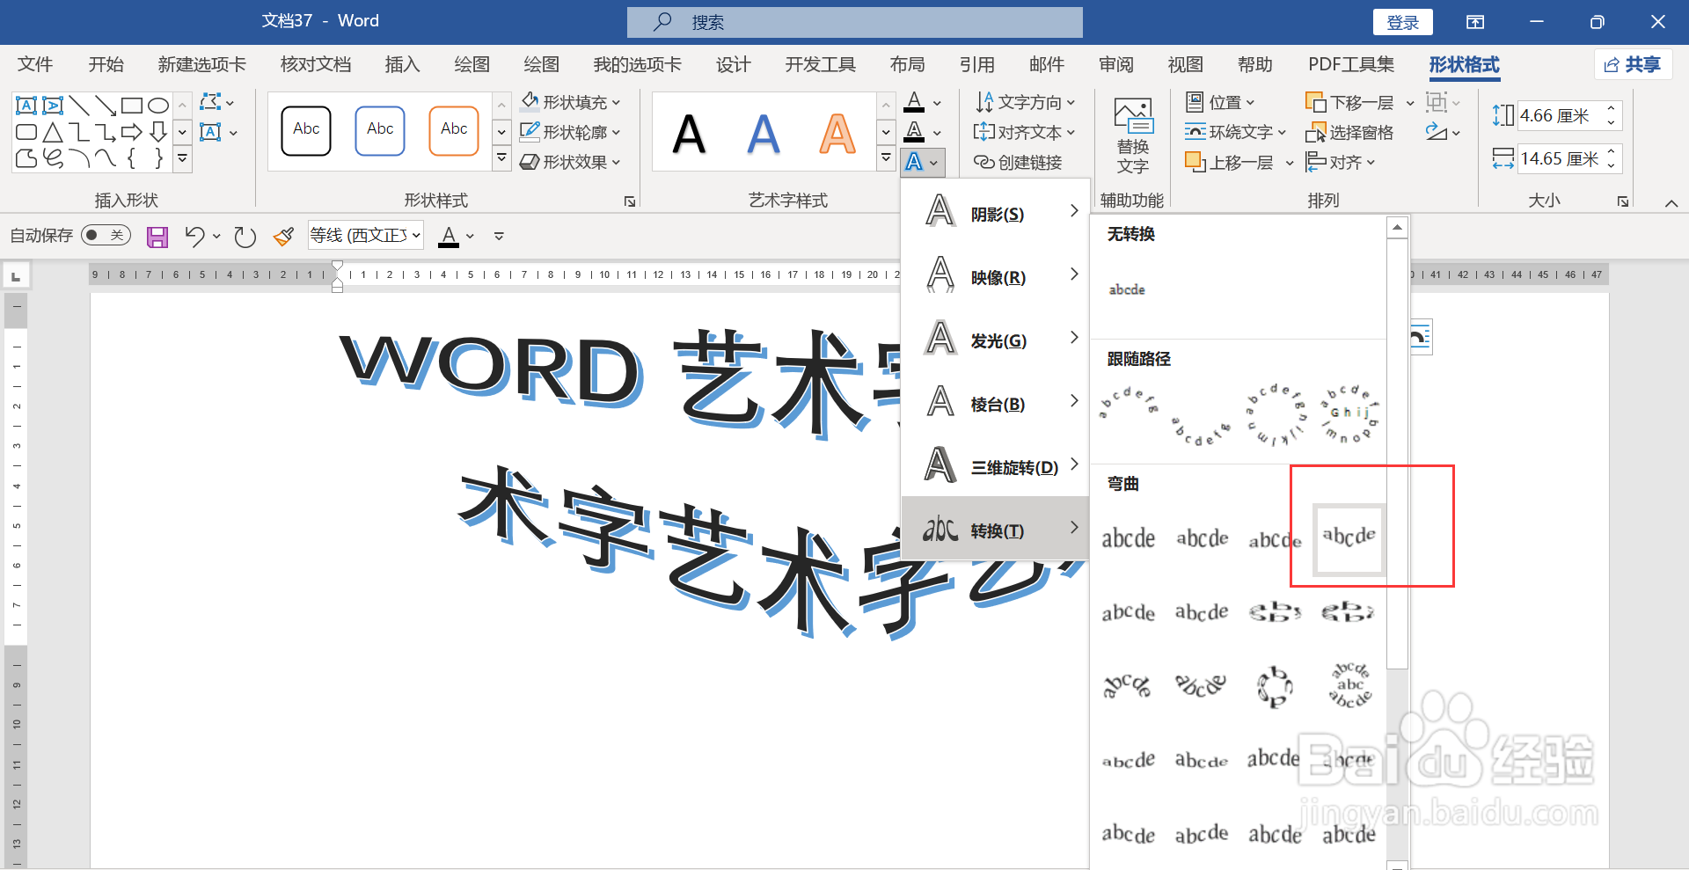The width and height of the screenshot is (1689, 870).
Task: Click the Undo arrow icon
Action: click(194, 236)
